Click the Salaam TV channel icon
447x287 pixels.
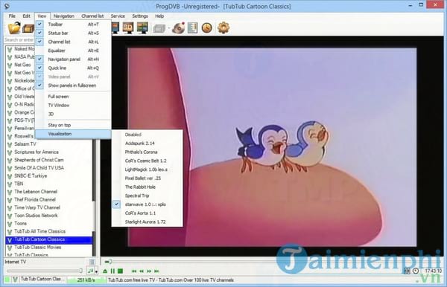[10, 144]
